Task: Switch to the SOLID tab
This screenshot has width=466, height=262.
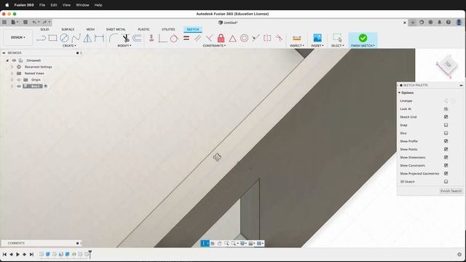Action: 44,29
